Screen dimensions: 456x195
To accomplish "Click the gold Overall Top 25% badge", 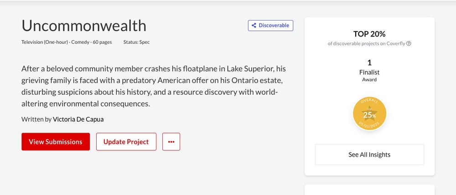I will click(369, 113).
